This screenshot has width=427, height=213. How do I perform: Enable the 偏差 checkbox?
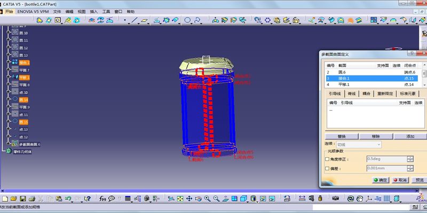(327, 168)
